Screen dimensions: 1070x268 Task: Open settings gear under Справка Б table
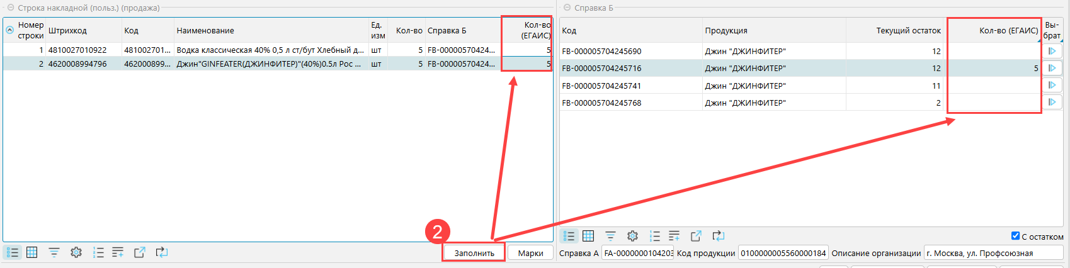(x=632, y=236)
